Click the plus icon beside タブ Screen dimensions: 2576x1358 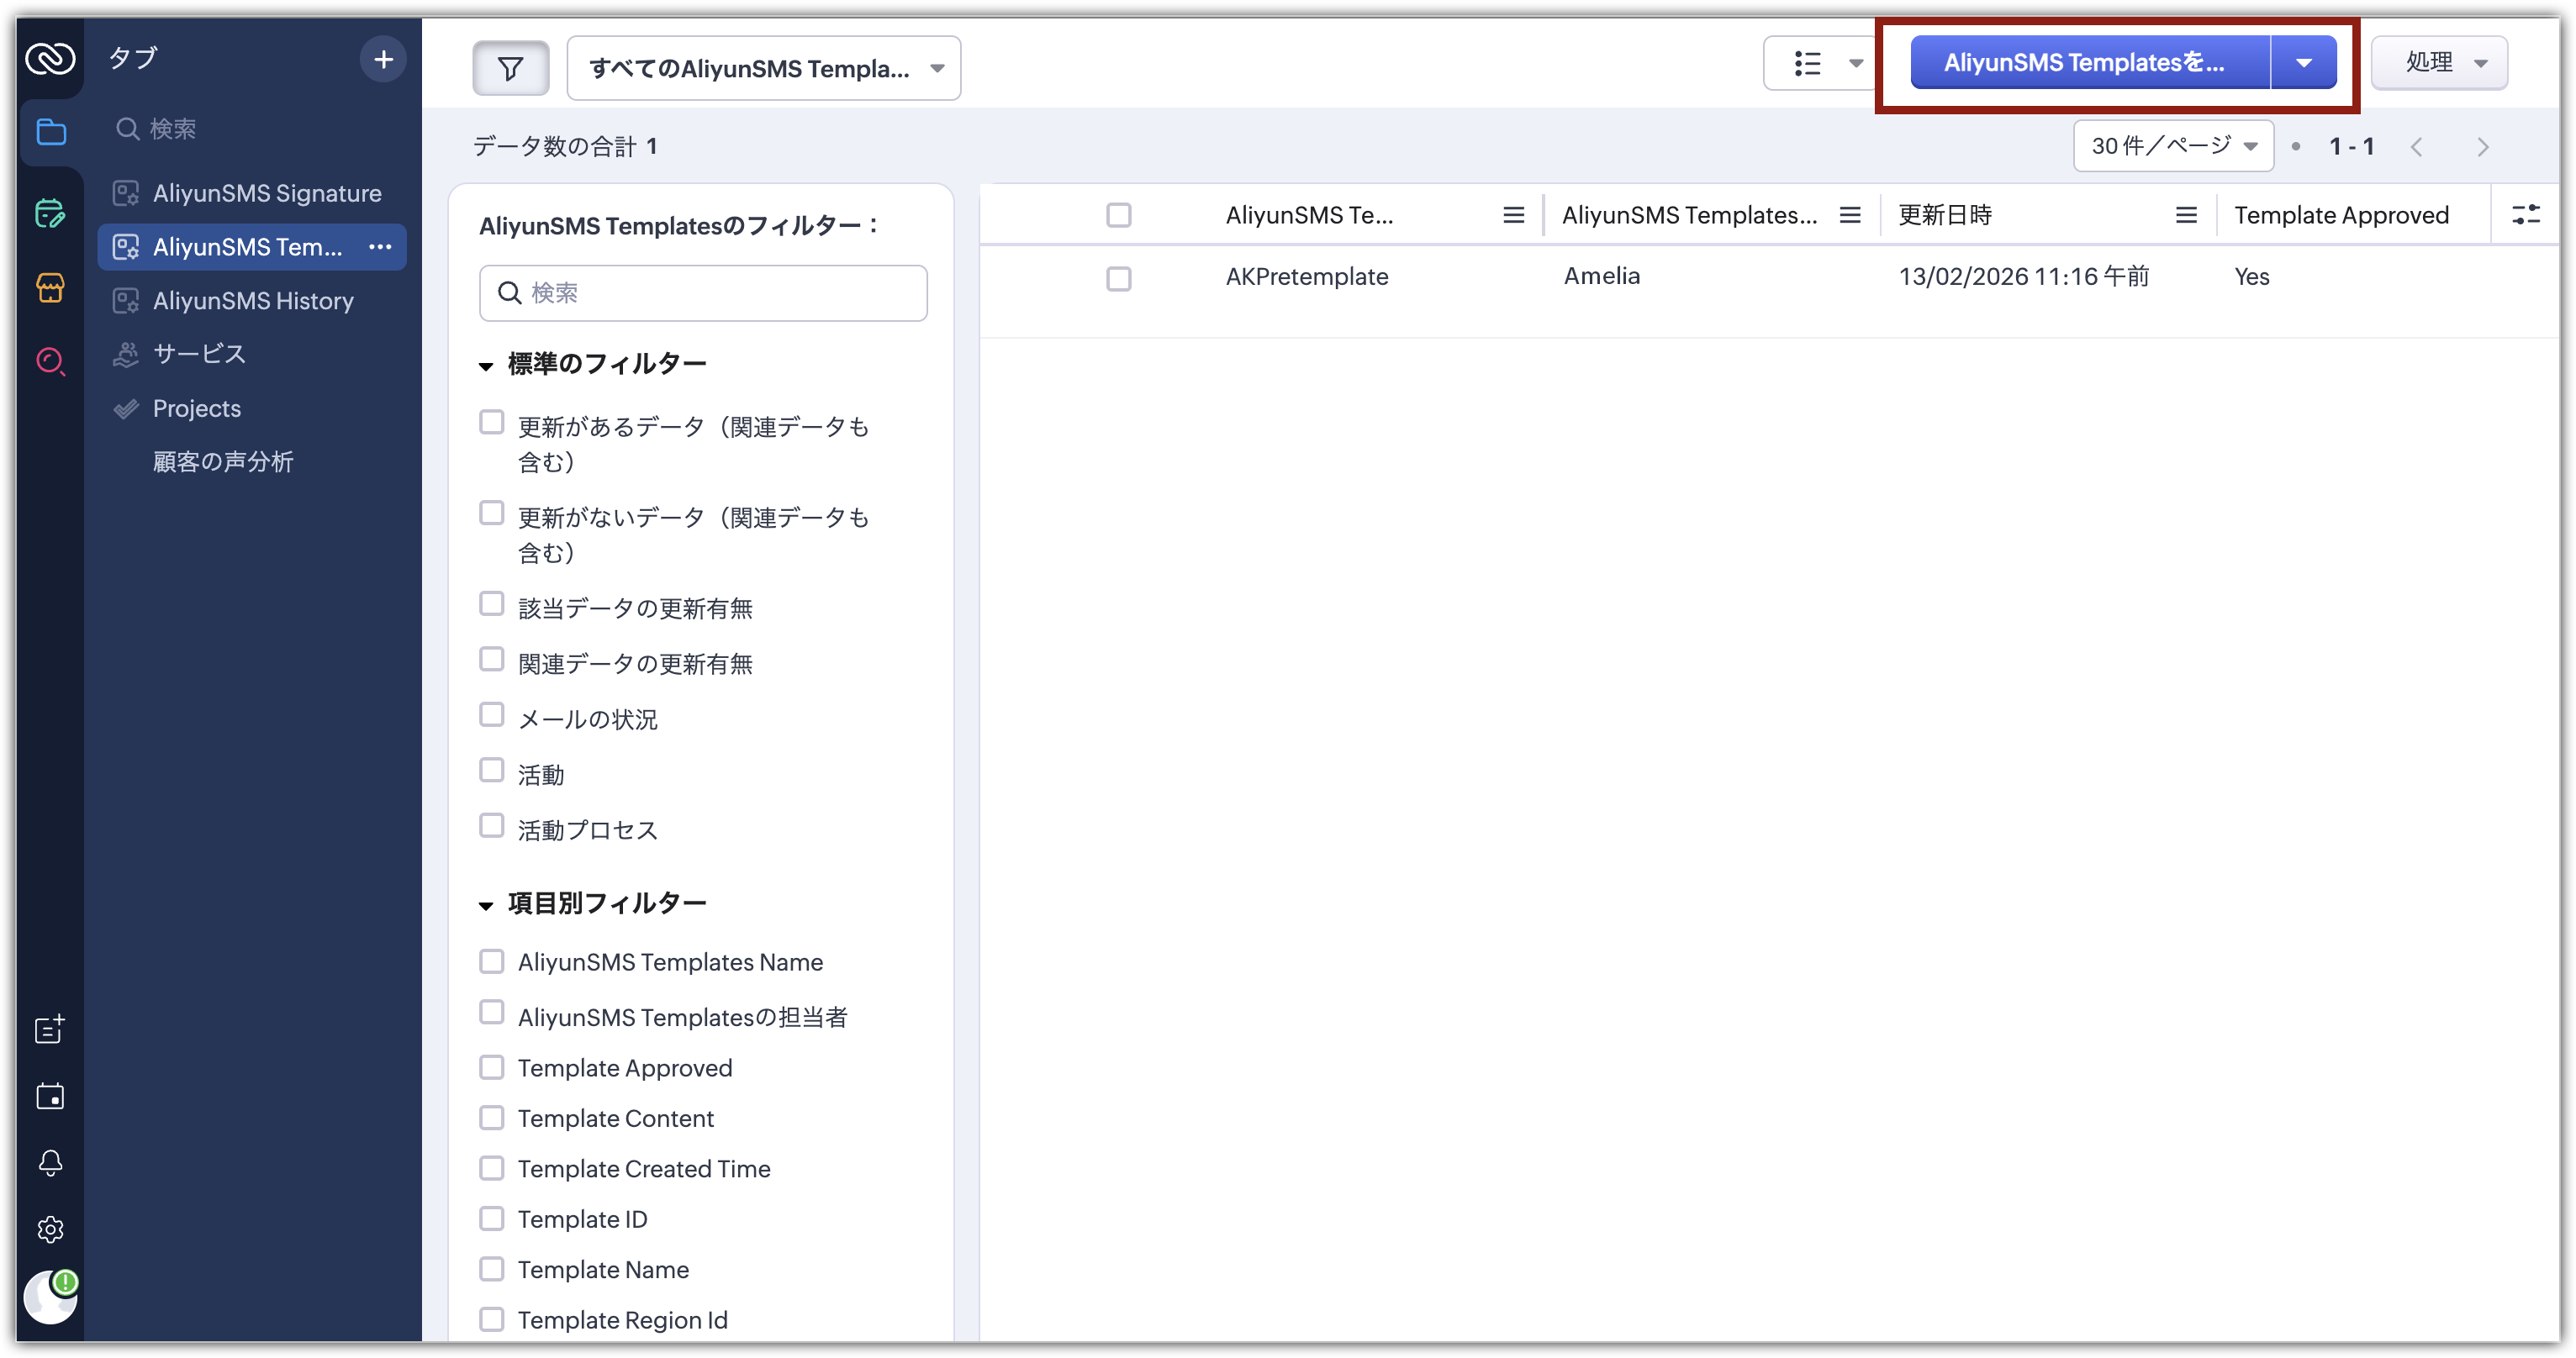pos(383,60)
